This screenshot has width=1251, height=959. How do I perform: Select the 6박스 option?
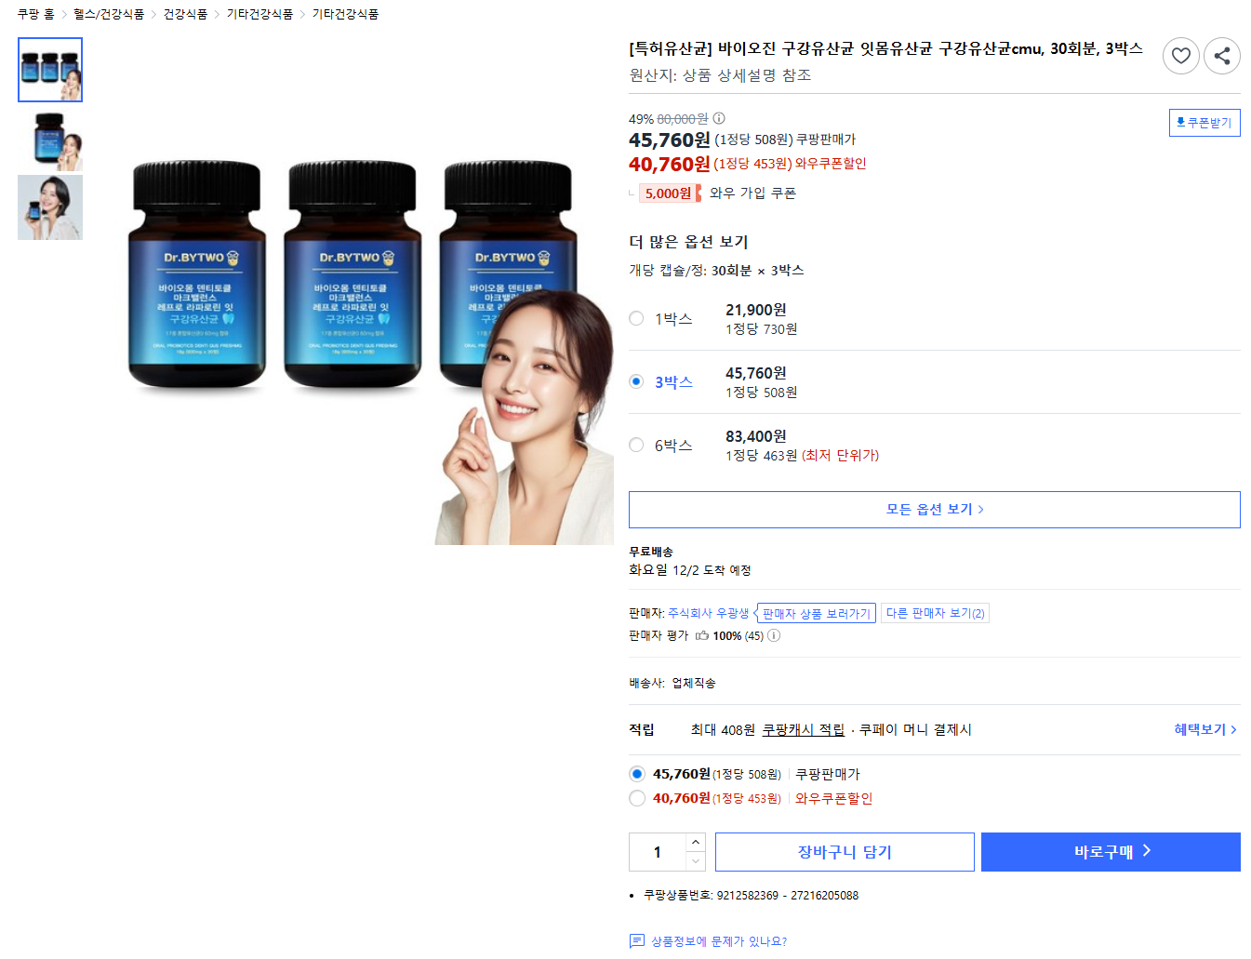(636, 445)
